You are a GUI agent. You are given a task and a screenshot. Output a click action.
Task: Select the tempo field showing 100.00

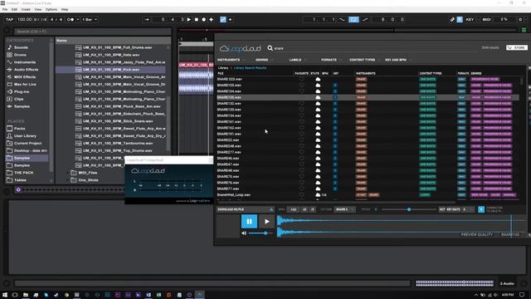click(24, 20)
